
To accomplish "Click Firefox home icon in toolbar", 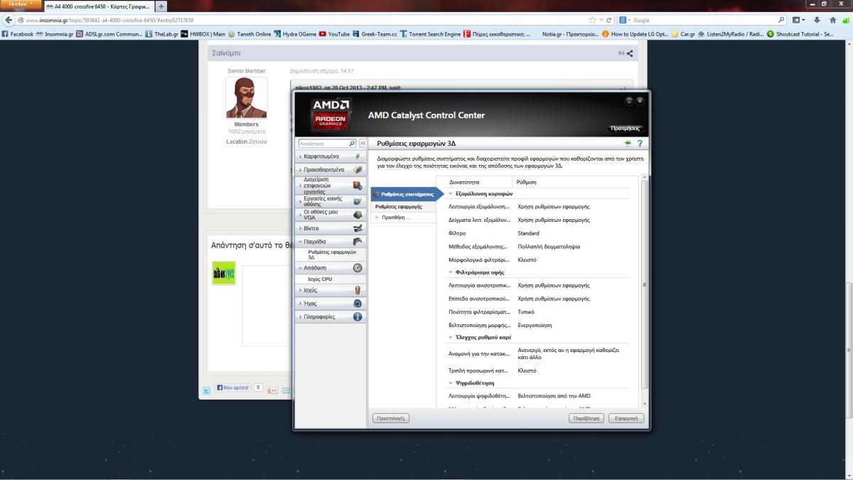I will pos(832,20).
